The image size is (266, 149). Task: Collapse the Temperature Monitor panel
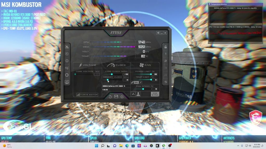click(210, 4)
